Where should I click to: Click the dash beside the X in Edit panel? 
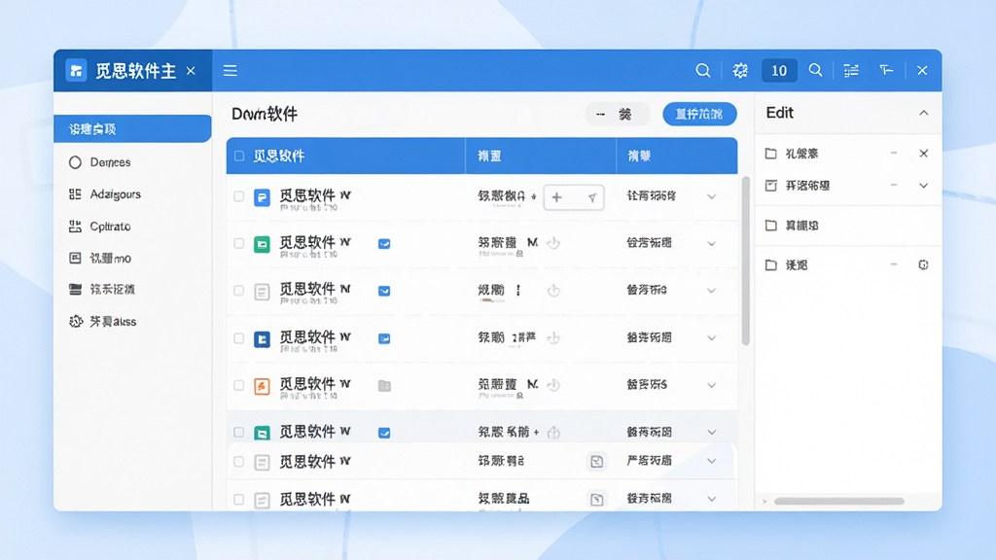(x=894, y=153)
